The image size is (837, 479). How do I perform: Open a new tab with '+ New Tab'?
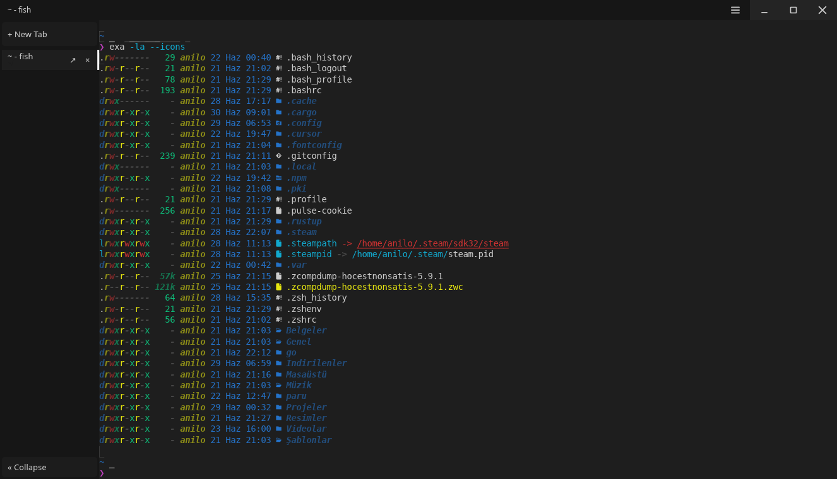pos(49,34)
